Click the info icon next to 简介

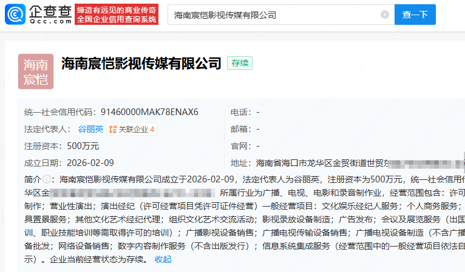[x=46, y=181]
